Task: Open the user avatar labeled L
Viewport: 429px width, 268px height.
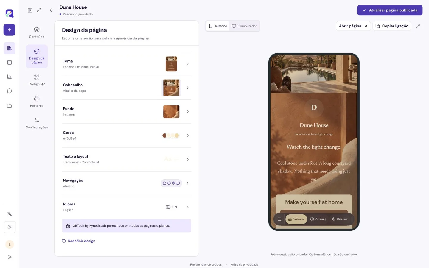Action: [10, 244]
